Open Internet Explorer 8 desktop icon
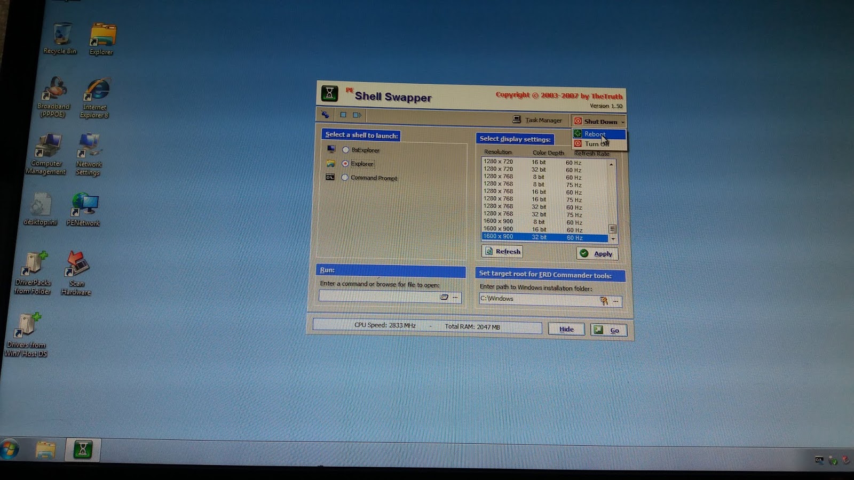This screenshot has width=854, height=480. (95, 98)
